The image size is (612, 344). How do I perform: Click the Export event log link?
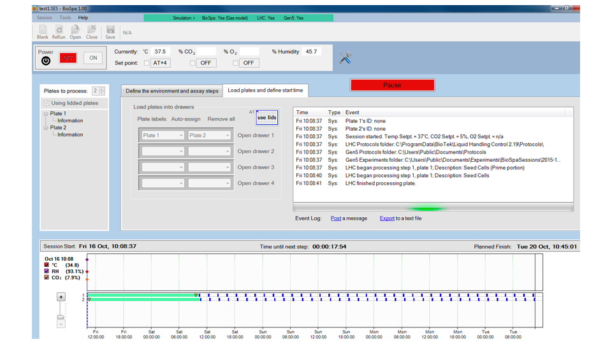coord(387,219)
